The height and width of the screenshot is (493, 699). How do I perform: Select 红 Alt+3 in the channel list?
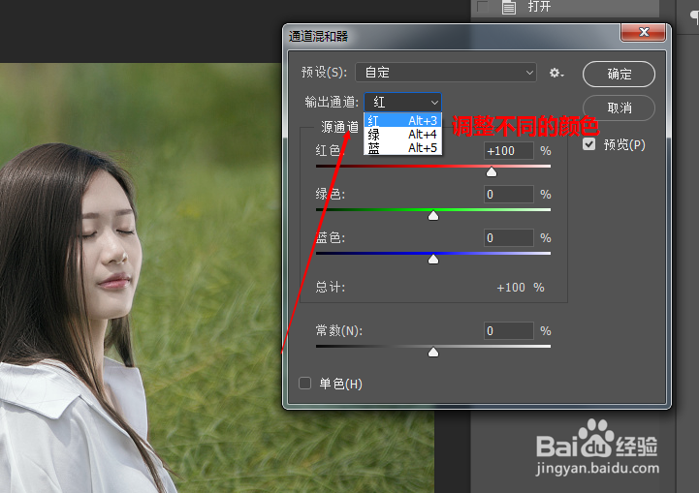(x=402, y=120)
